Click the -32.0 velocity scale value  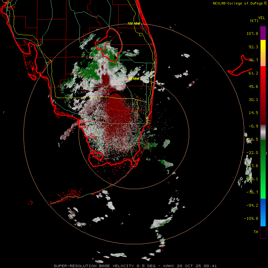pos(252,153)
